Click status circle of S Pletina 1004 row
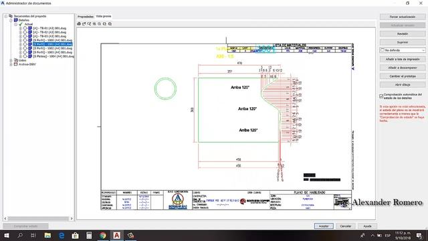This screenshot has width=428, height=241. 25,56
